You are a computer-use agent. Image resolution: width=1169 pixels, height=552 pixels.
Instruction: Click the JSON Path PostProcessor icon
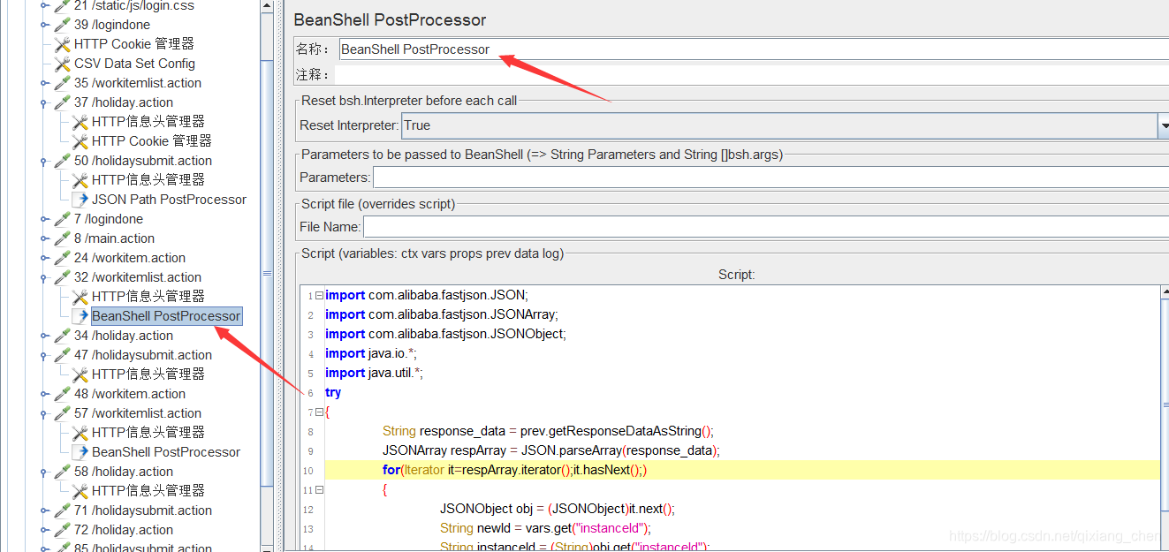coord(80,200)
